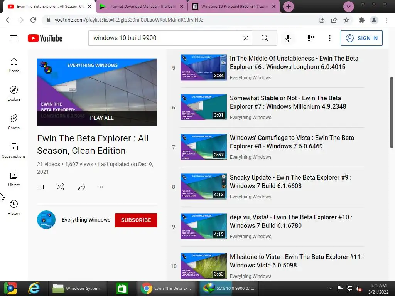Open the YouTube apps grid icon

click(x=311, y=38)
